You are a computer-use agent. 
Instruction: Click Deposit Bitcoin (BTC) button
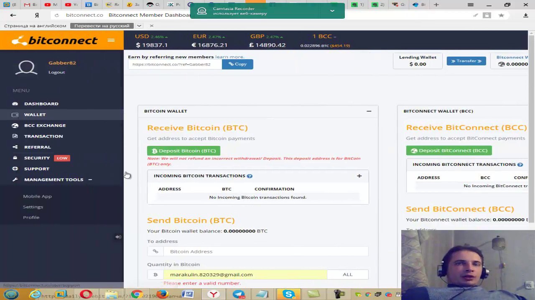(183, 151)
